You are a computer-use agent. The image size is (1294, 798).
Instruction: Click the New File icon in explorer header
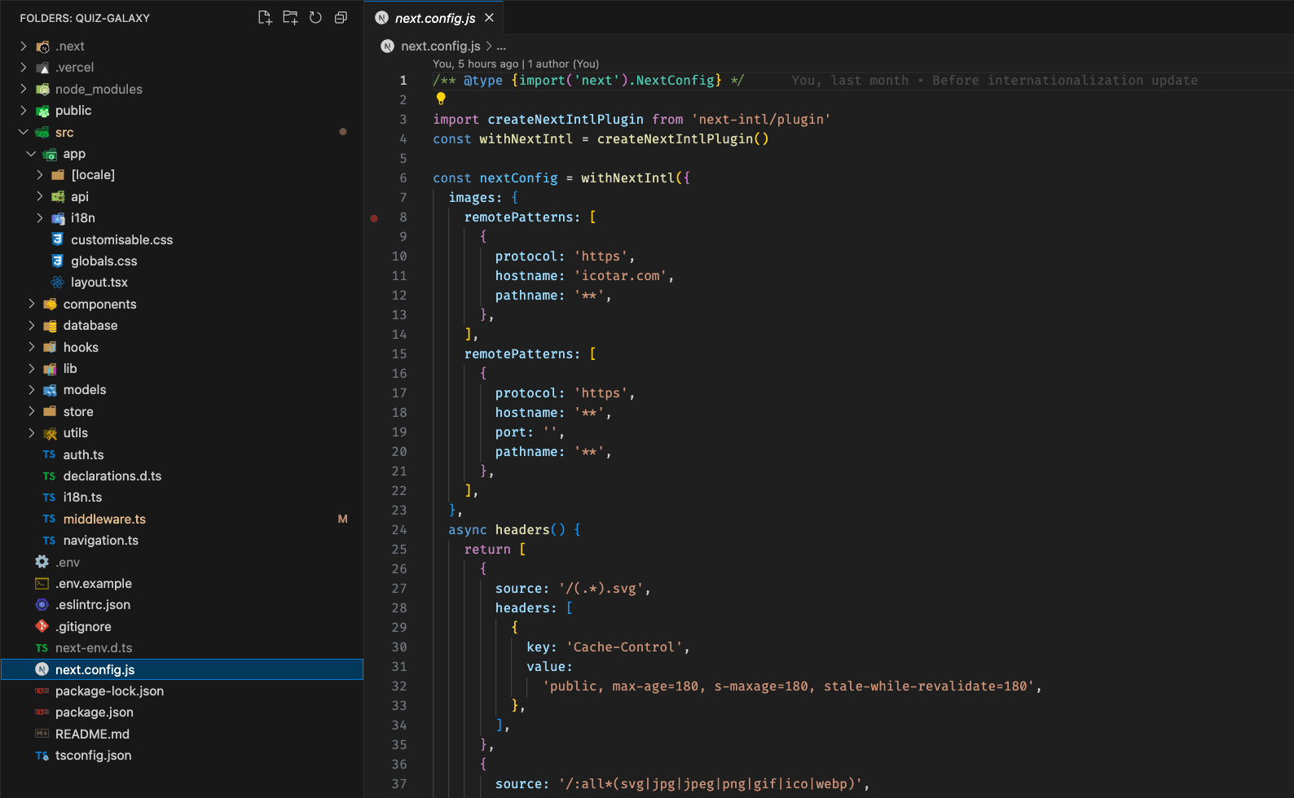[x=265, y=18]
